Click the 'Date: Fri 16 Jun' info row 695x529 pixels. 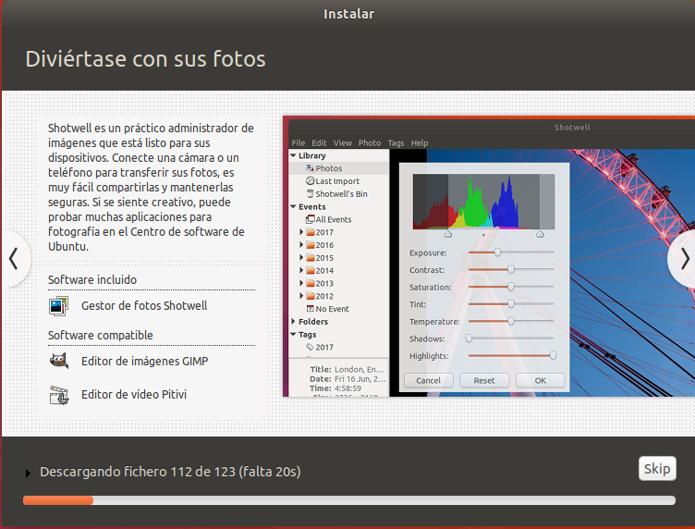tap(347, 379)
